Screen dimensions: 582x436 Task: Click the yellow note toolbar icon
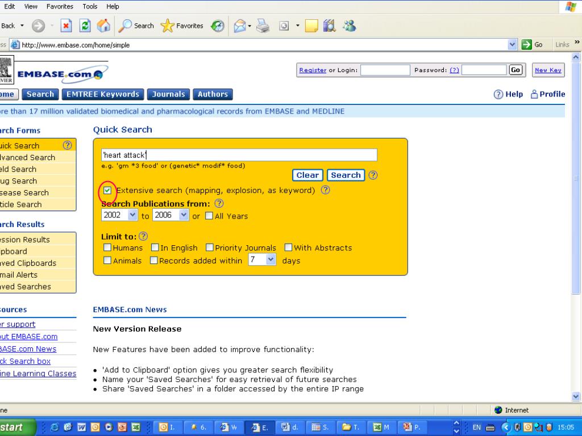pos(311,26)
